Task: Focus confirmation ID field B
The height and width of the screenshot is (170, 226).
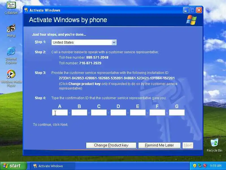Action: [79, 112]
